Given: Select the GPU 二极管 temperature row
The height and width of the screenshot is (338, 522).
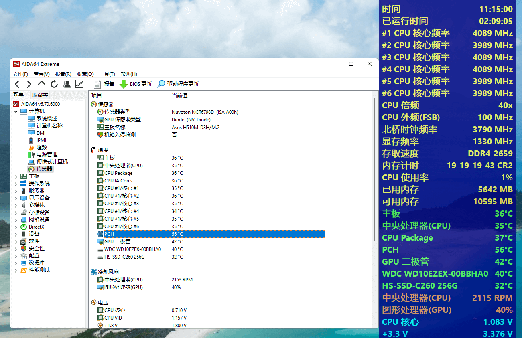Looking at the screenshot, I should coord(117,242).
